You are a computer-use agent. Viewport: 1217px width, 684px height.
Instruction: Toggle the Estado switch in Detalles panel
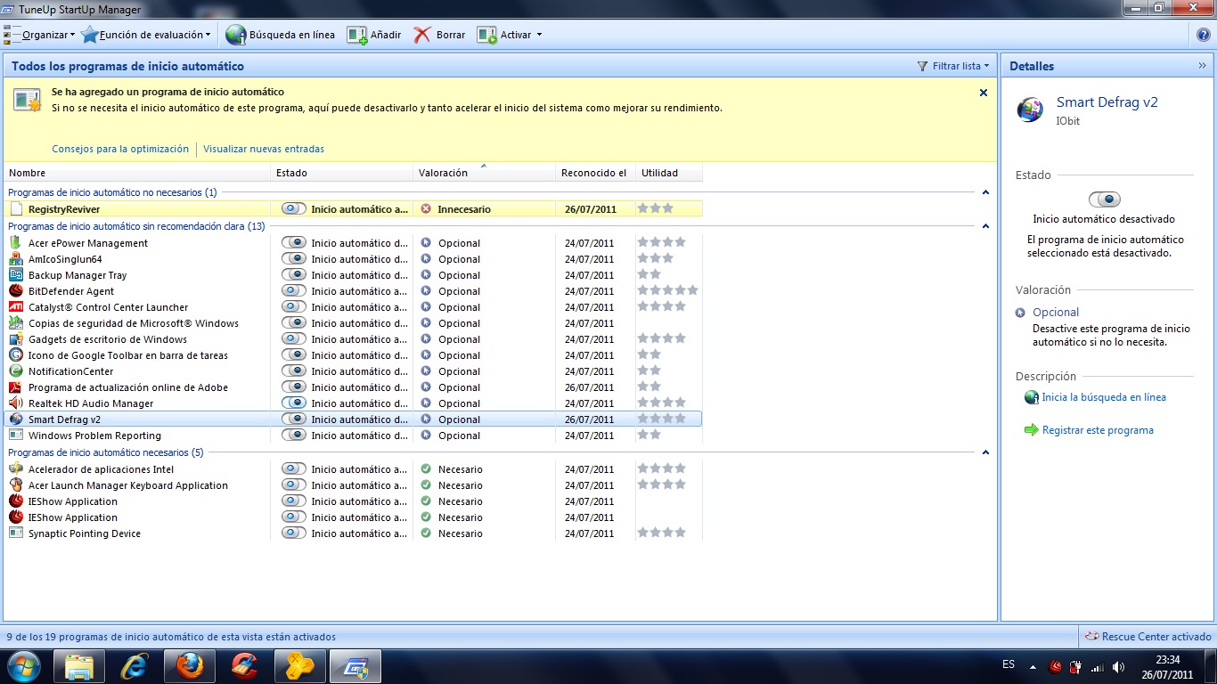[x=1105, y=199]
